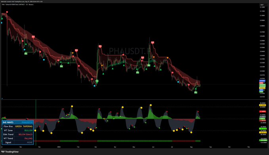269x155 pixels.
Task: Click the Flow Bias row label
Action: (8, 126)
